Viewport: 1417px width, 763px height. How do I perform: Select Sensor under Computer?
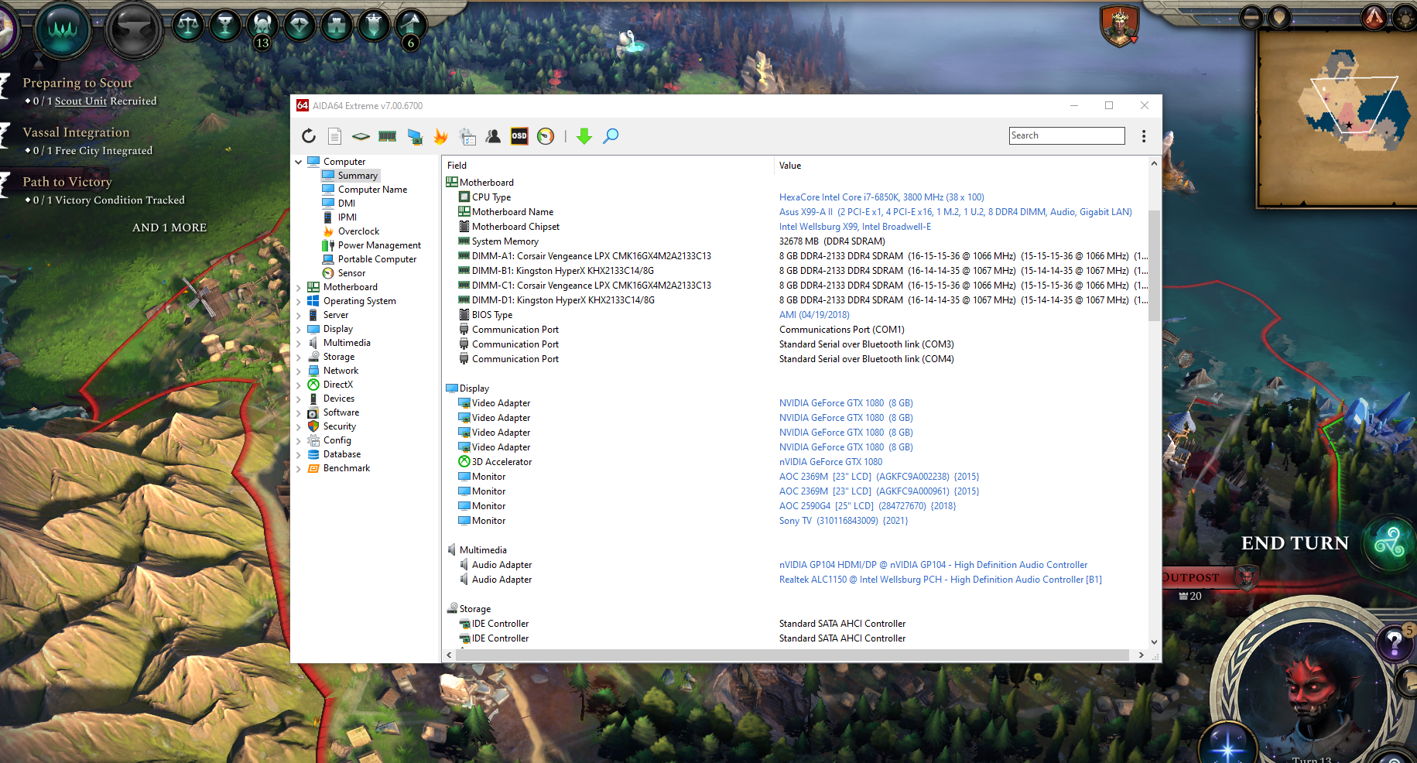point(351,273)
